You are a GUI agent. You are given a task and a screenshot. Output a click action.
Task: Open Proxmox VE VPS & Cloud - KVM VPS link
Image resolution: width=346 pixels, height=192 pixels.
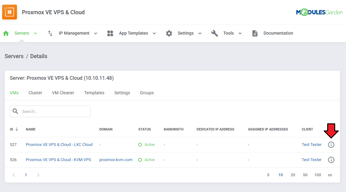point(58,160)
